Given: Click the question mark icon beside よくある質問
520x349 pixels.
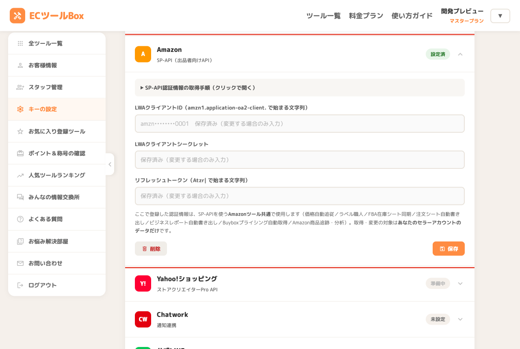Looking at the screenshot, I should tap(20, 219).
